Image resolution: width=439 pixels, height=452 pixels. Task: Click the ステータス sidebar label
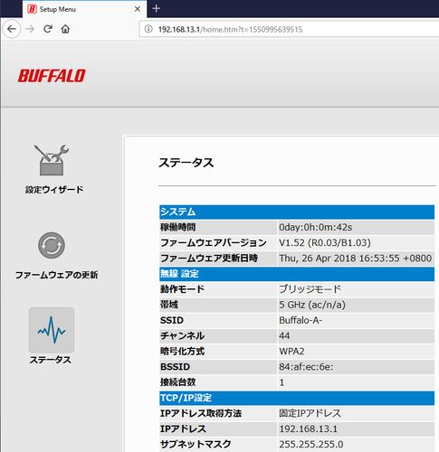[51, 360]
